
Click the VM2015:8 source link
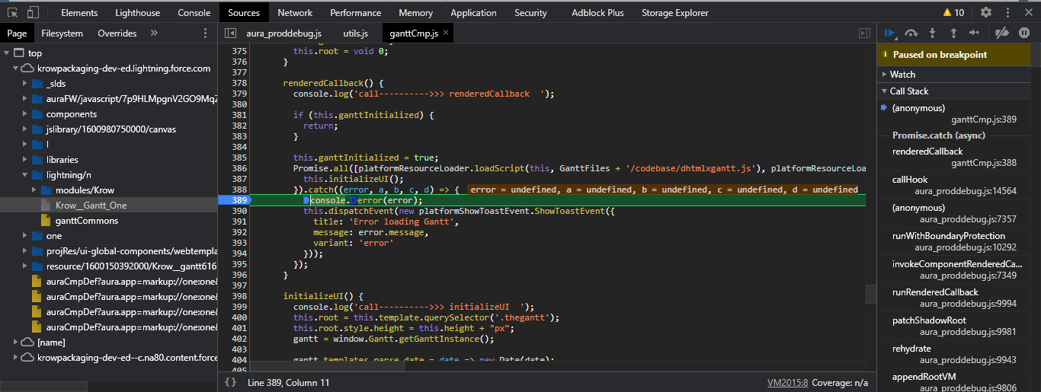click(x=787, y=382)
